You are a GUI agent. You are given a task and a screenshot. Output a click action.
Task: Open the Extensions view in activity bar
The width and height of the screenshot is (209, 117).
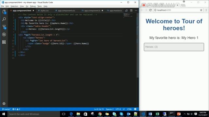(4, 42)
